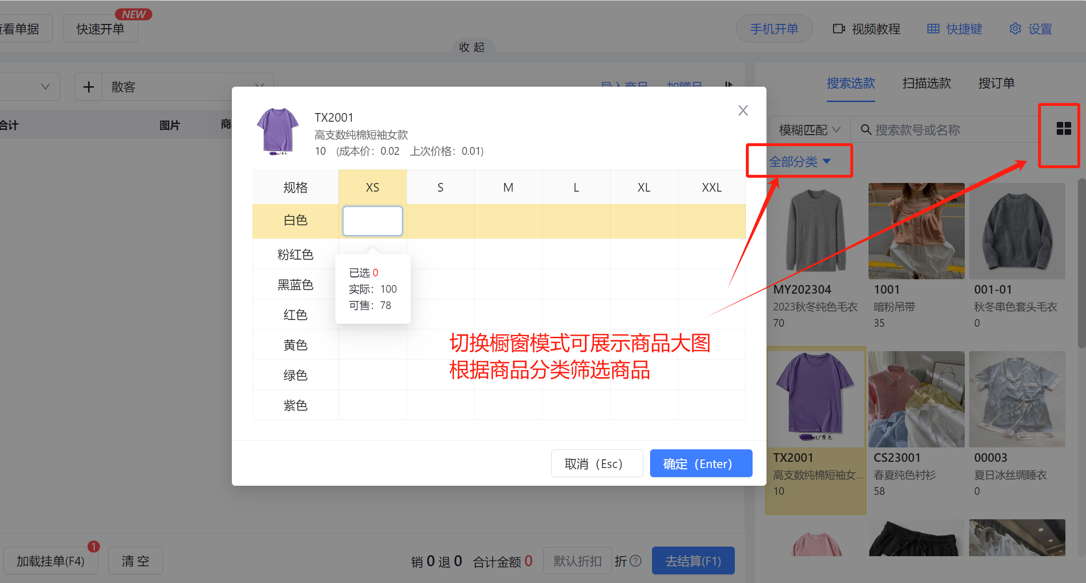The width and height of the screenshot is (1086, 583).
Task: Open the 模糊匹配 match mode dropdown
Action: (x=810, y=130)
